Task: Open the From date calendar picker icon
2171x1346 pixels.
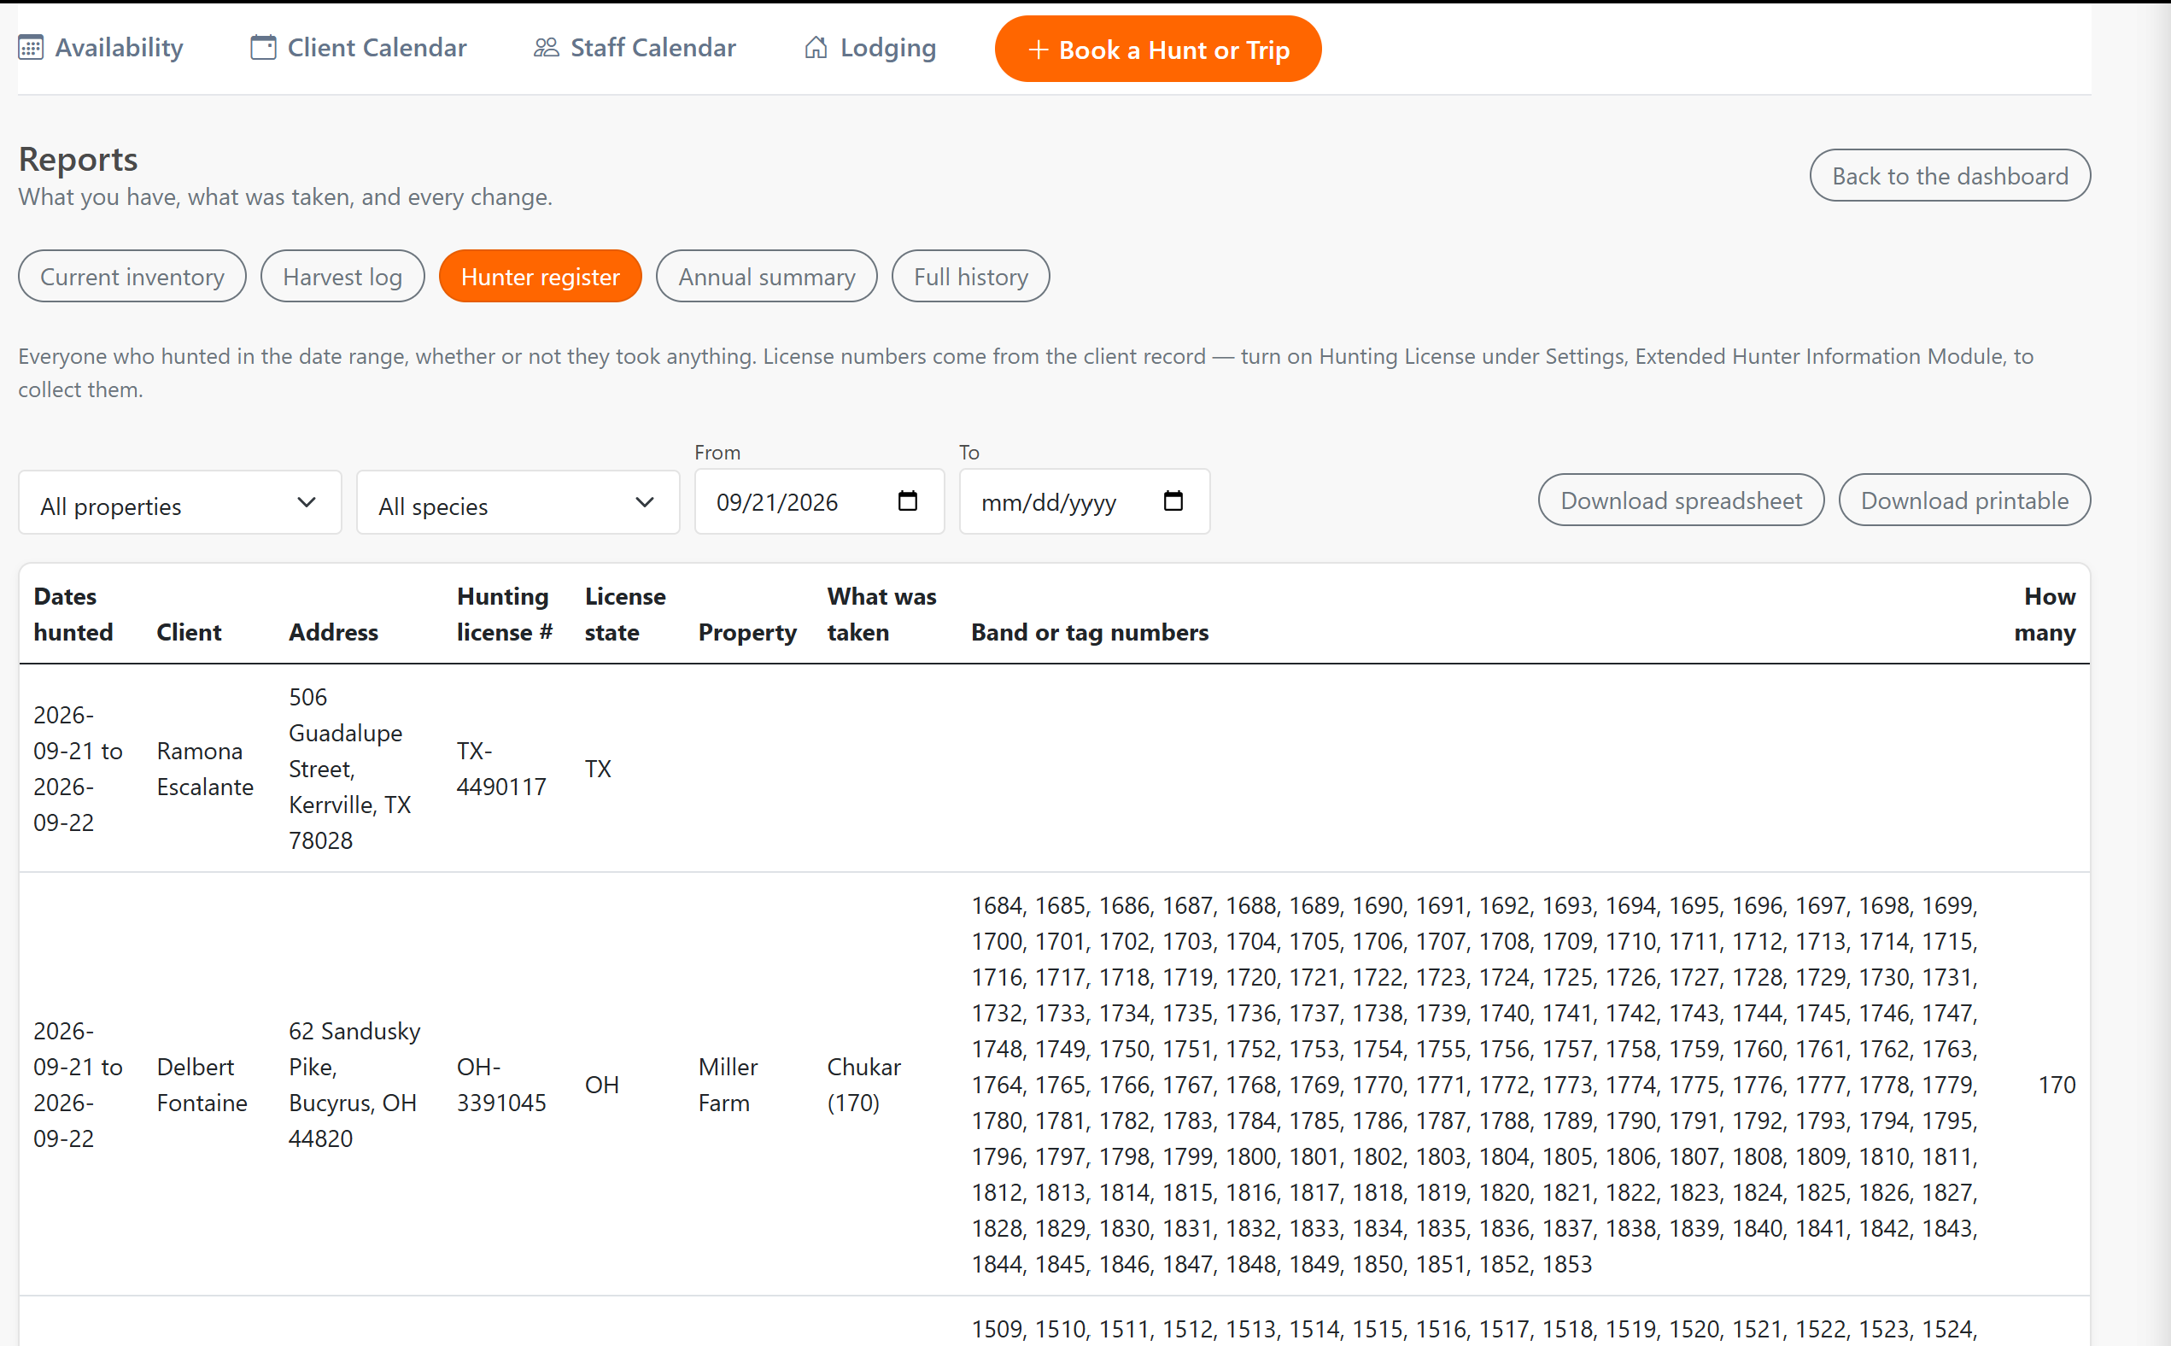Action: coord(907,501)
